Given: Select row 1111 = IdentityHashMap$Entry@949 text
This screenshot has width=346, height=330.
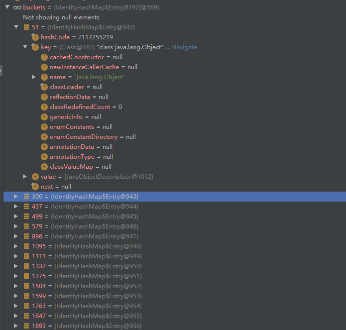Looking at the screenshot, I should pos(87,256).
